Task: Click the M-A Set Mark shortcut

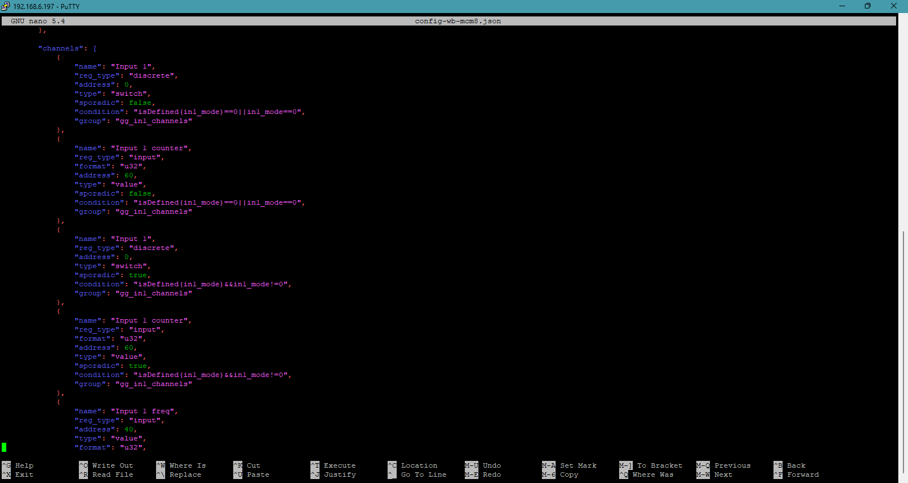Action: click(570, 465)
